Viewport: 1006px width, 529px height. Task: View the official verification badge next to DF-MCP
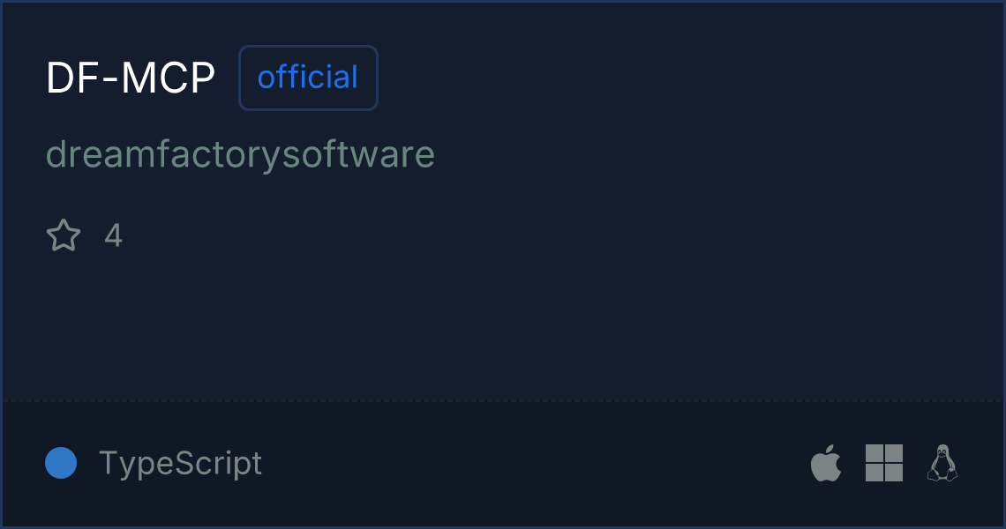click(308, 78)
